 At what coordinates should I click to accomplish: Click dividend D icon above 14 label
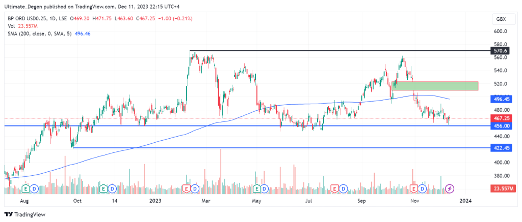pos(112,189)
